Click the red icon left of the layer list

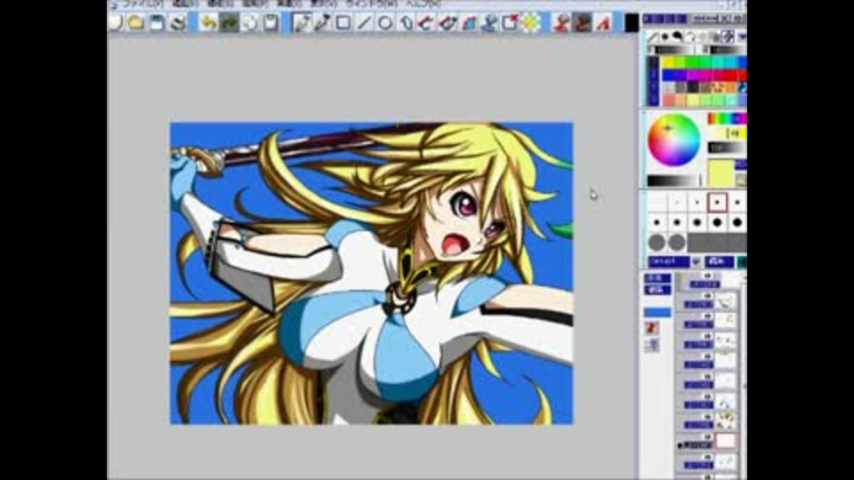click(651, 328)
